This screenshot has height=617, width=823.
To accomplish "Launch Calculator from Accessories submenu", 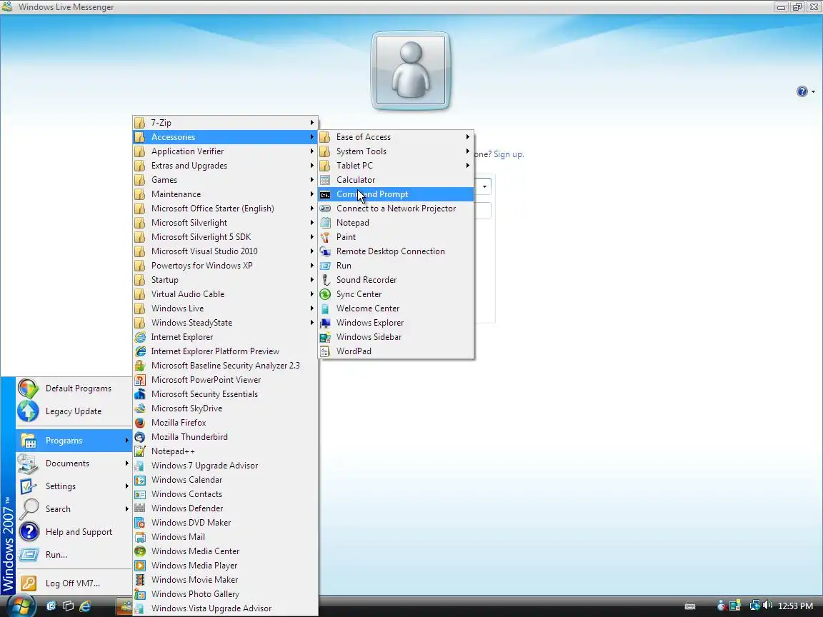I will point(396,180).
